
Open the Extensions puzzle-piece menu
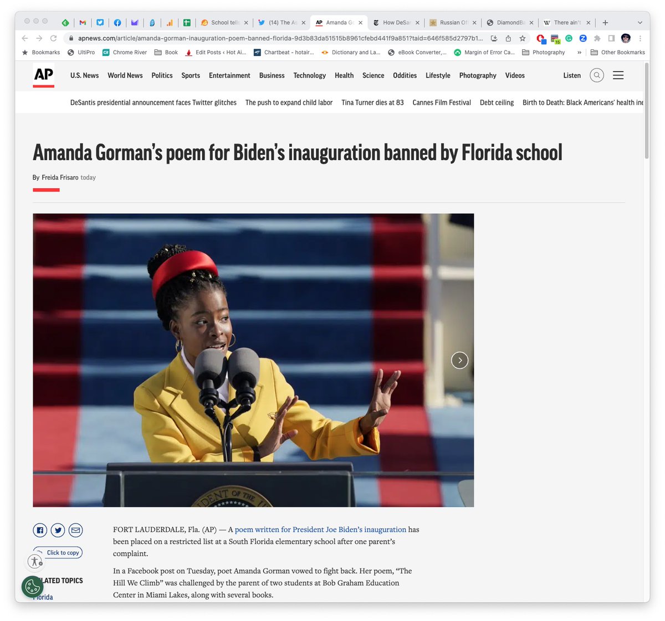[597, 38]
